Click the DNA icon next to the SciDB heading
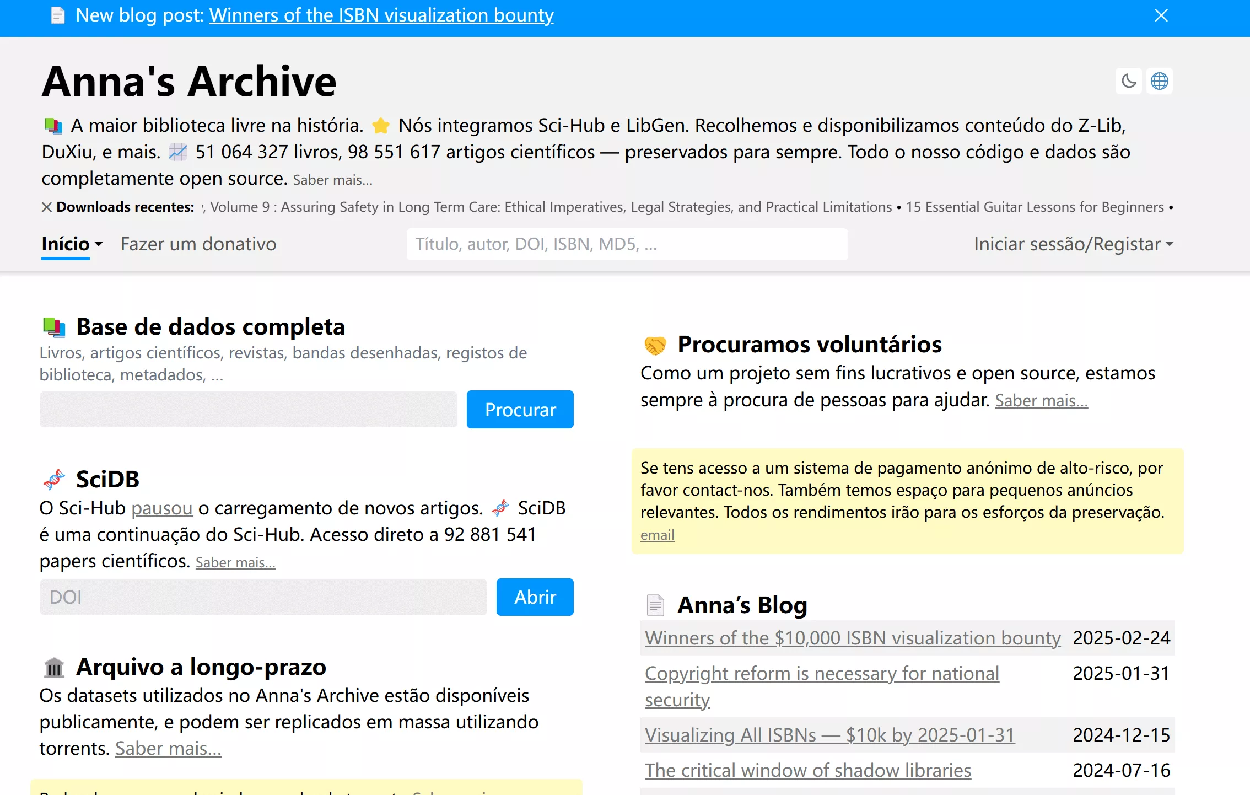 click(54, 479)
